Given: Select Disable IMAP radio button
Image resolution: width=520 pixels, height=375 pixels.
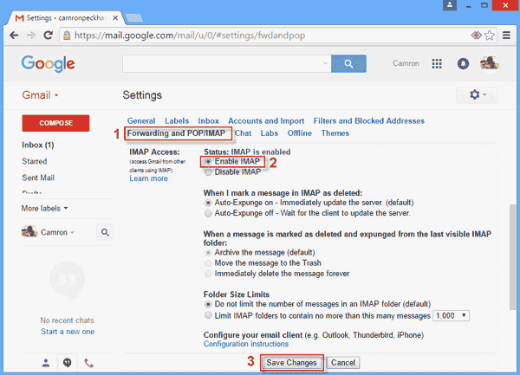Looking at the screenshot, I should pyautogui.click(x=208, y=172).
